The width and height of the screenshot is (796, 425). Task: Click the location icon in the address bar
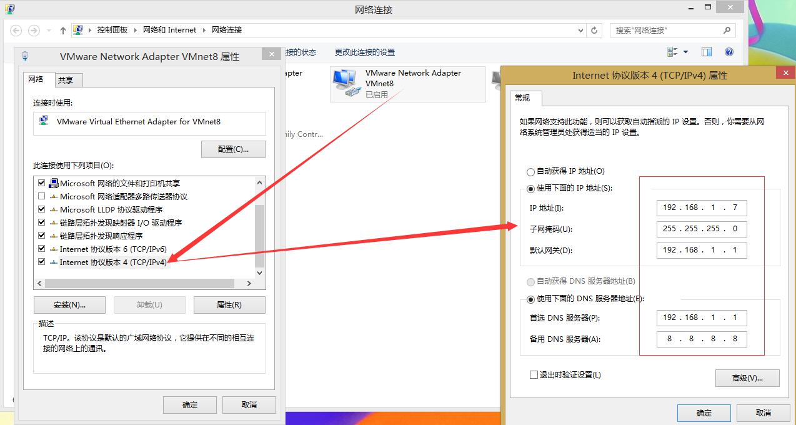[x=79, y=30]
